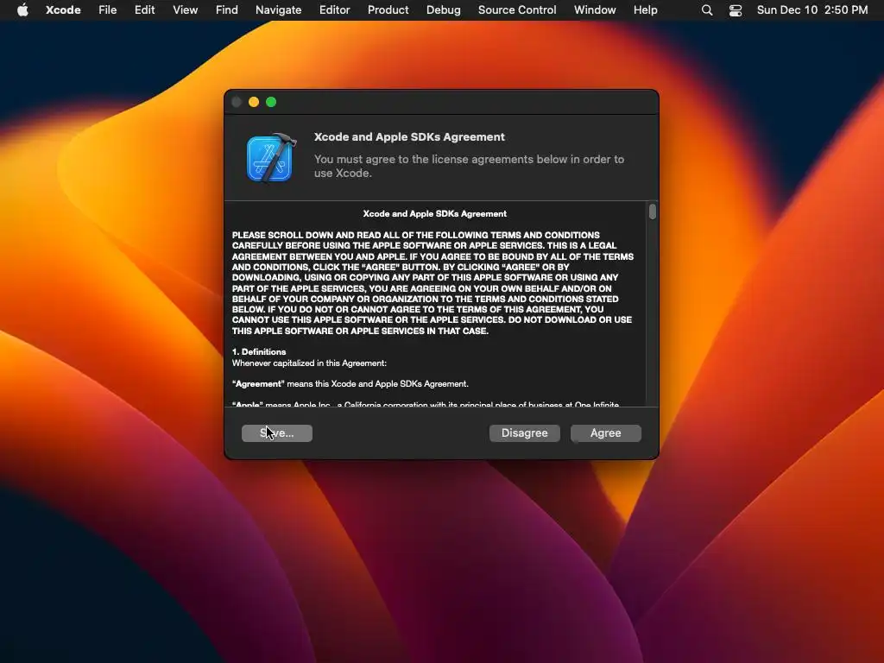Open the Debug menu
This screenshot has width=884, height=663.
443,10
